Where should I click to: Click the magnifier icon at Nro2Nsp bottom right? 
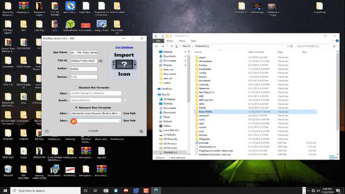click(141, 131)
